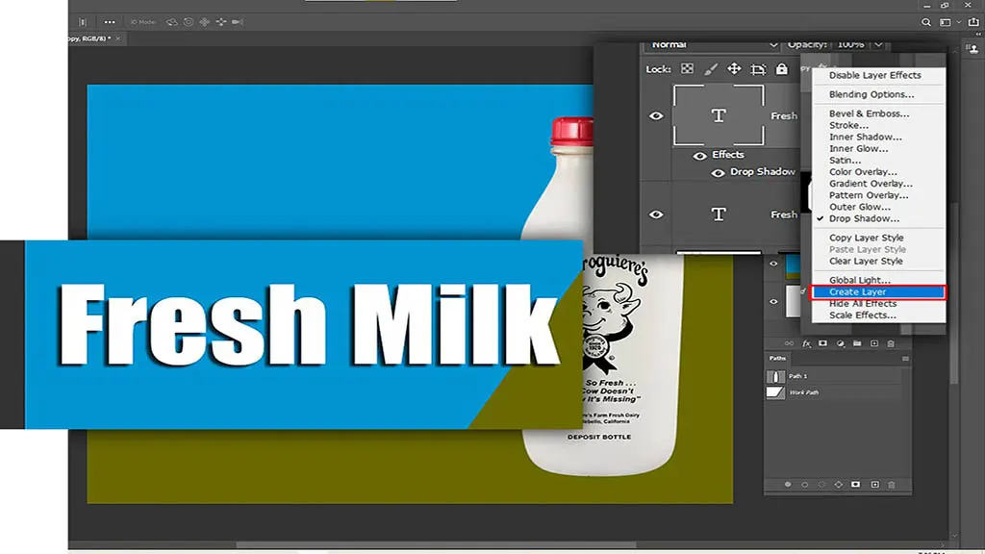Select Bevel & Emboss menu entry
985x554 pixels.
point(869,113)
